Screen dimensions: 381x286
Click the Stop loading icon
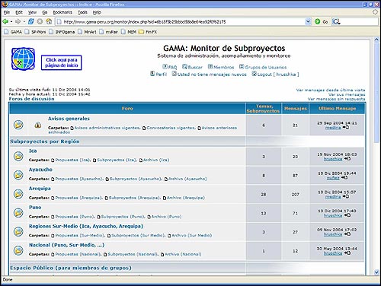[x=40, y=21]
